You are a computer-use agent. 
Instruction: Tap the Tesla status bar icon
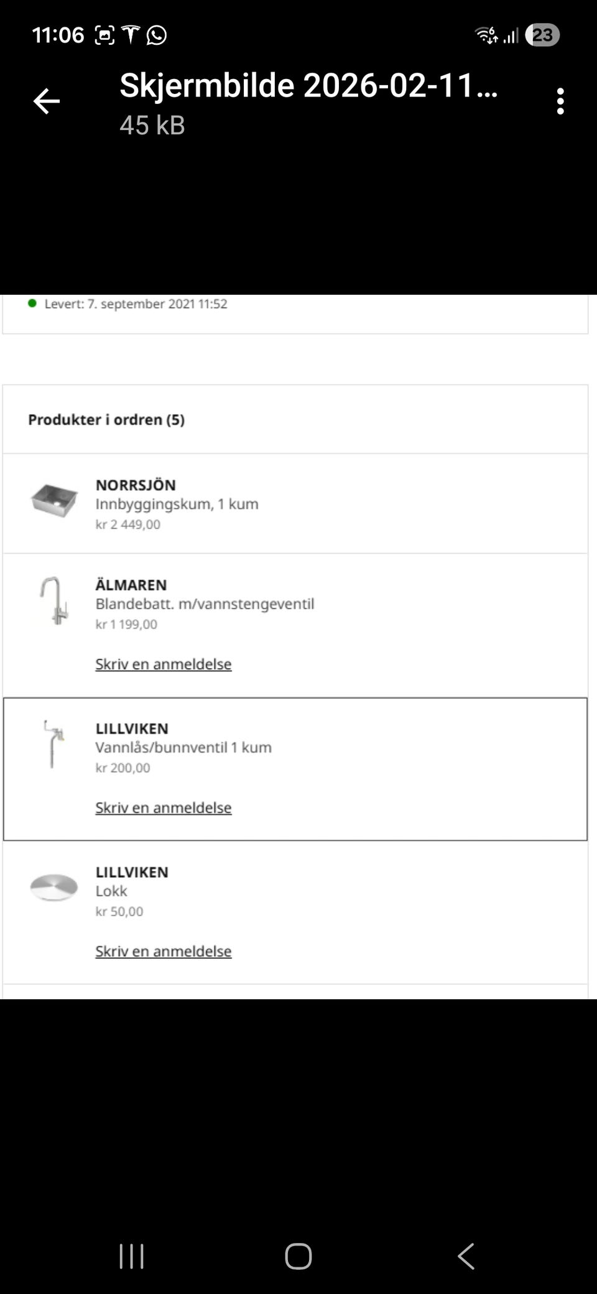coord(131,35)
